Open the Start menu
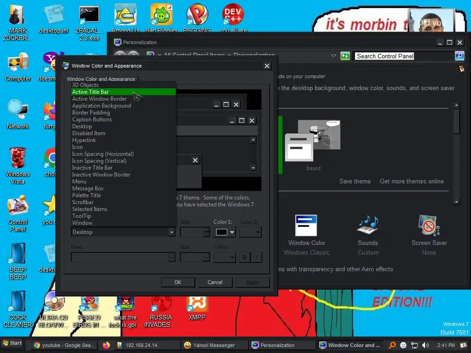The image size is (471, 353). 12,343
